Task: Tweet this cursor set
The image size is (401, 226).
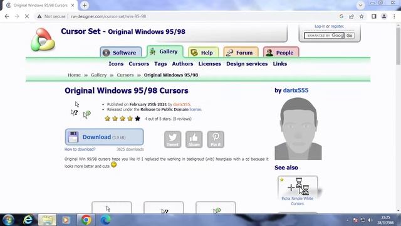Action: 173,139
